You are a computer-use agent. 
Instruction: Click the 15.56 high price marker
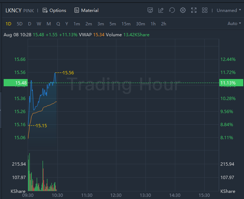pos(68,73)
